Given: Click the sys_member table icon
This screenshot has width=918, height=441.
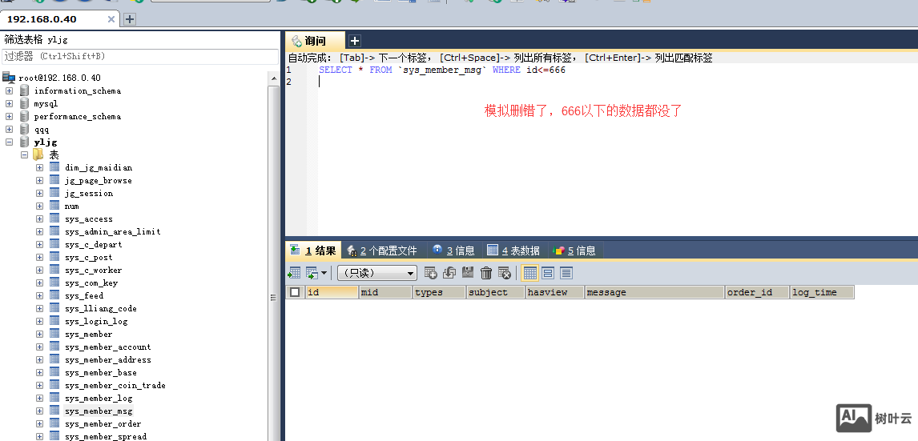Looking at the screenshot, I should click(54, 334).
